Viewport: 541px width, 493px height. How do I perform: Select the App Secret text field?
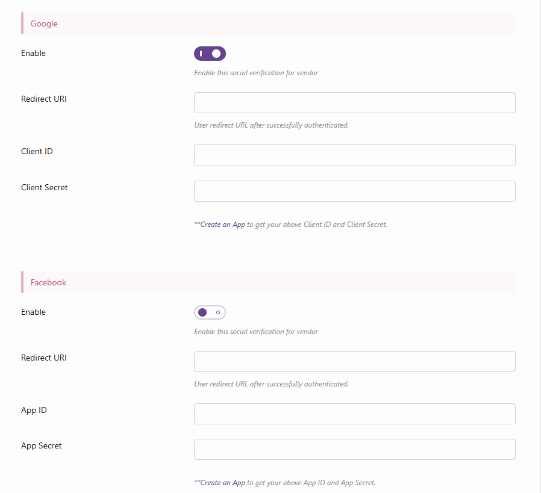[x=354, y=450]
